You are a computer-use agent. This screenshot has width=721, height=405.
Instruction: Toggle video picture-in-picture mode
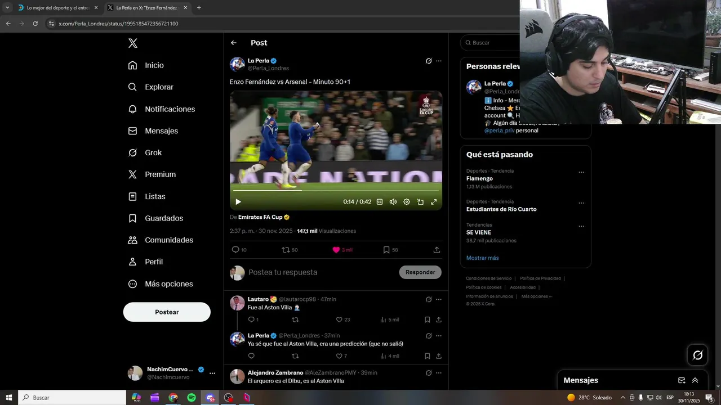(420, 202)
